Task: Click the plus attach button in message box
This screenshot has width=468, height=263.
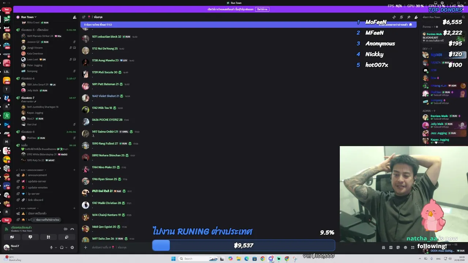Action: pyautogui.click(x=86, y=247)
